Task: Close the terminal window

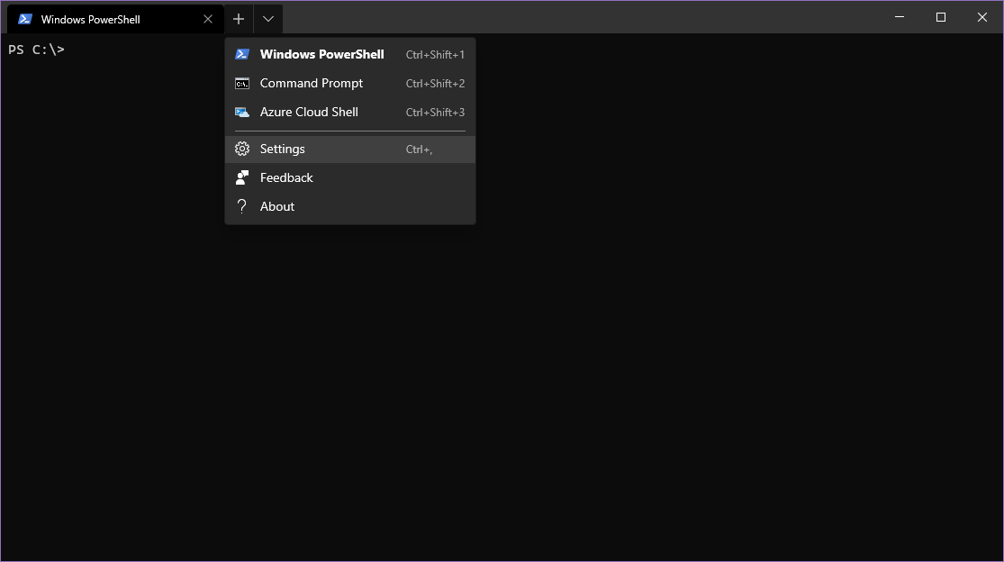Action: 982,17
